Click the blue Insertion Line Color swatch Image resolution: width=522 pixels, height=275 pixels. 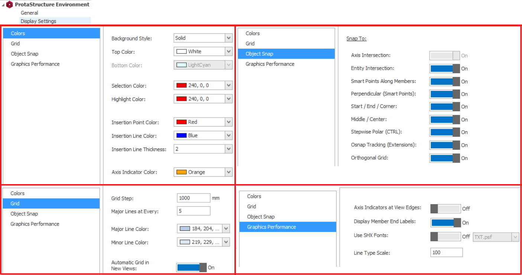click(x=181, y=136)
